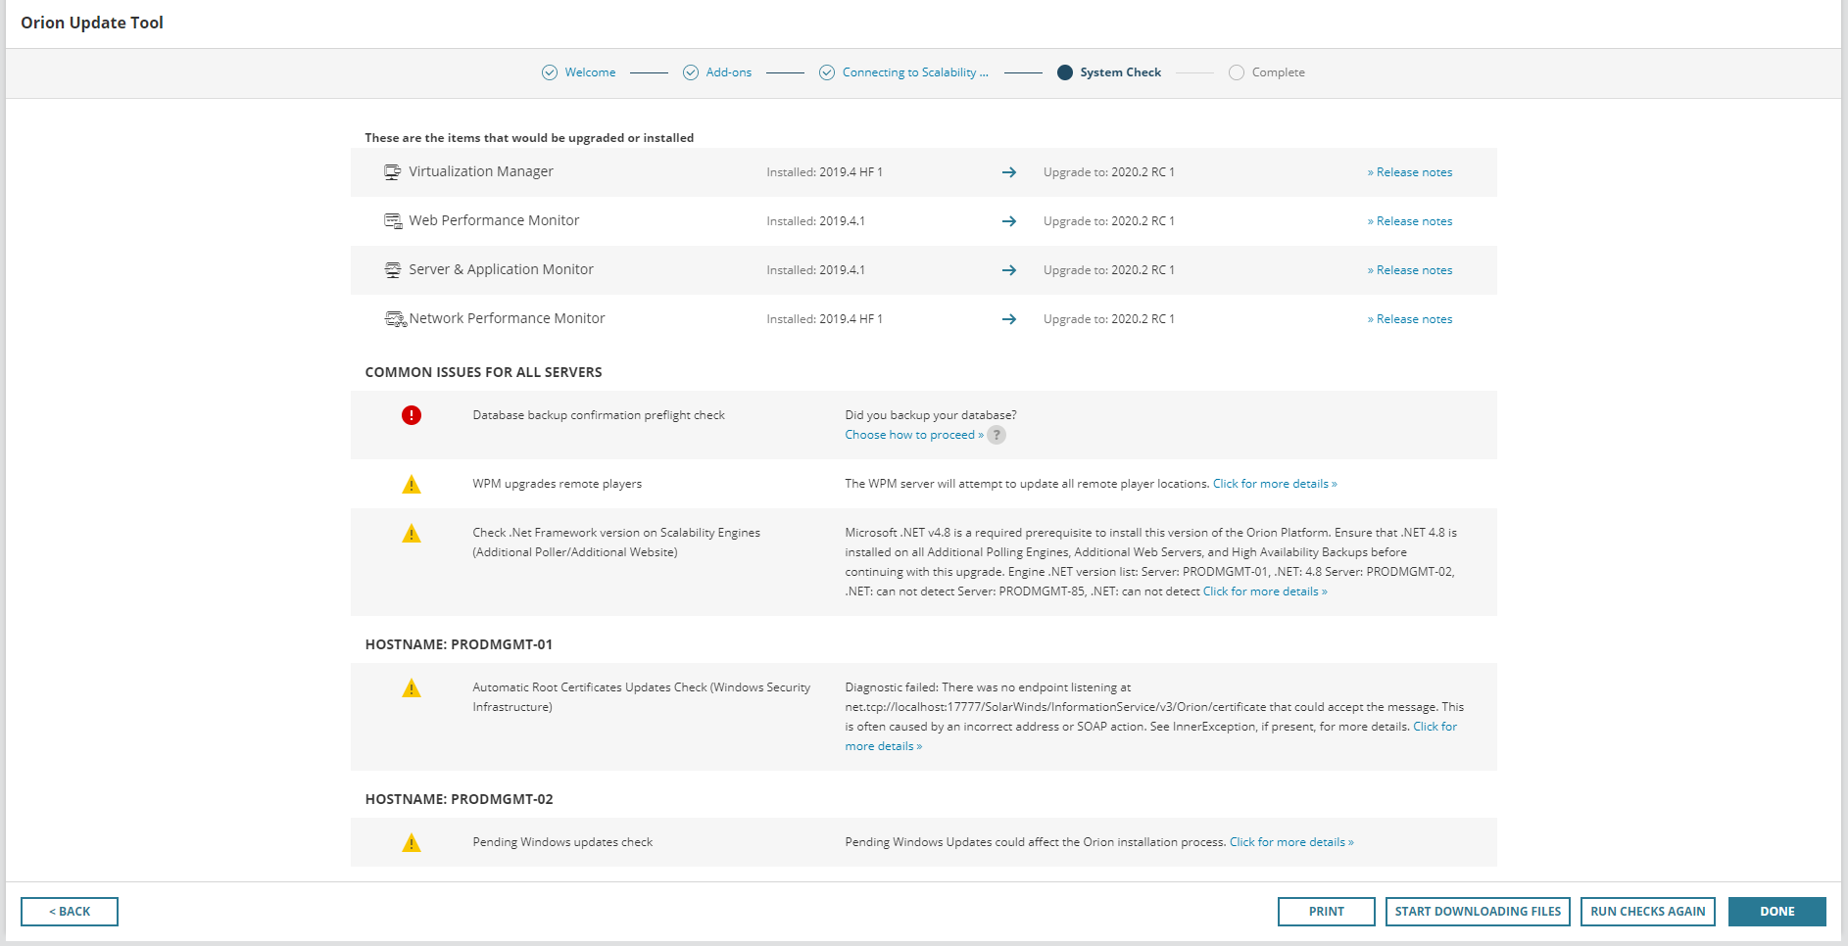Open Release notes for Virtualization Manager

[1410, 172]
